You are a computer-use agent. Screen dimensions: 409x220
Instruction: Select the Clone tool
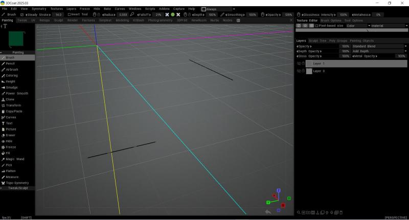point(10,99)
